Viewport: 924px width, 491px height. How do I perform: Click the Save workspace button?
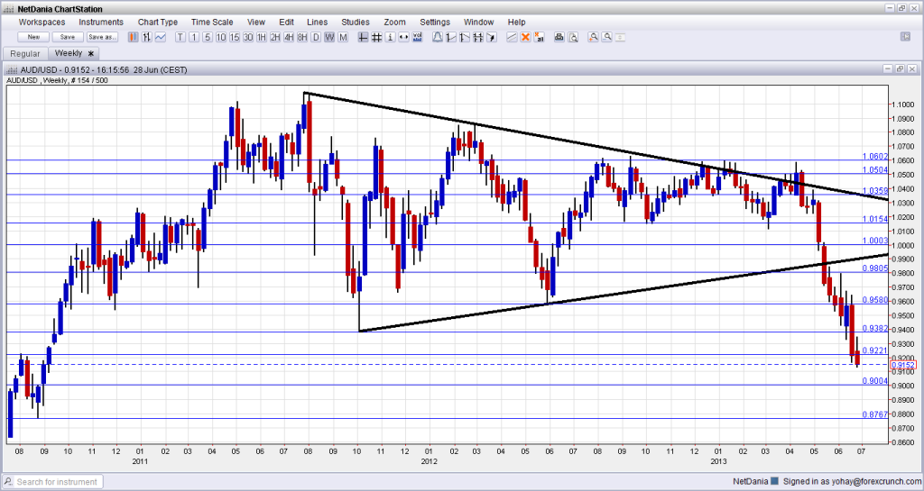(68, 37)
